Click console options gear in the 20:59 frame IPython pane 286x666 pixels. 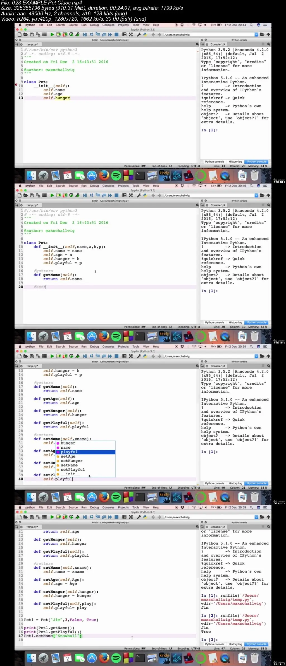tap(268, 527)
